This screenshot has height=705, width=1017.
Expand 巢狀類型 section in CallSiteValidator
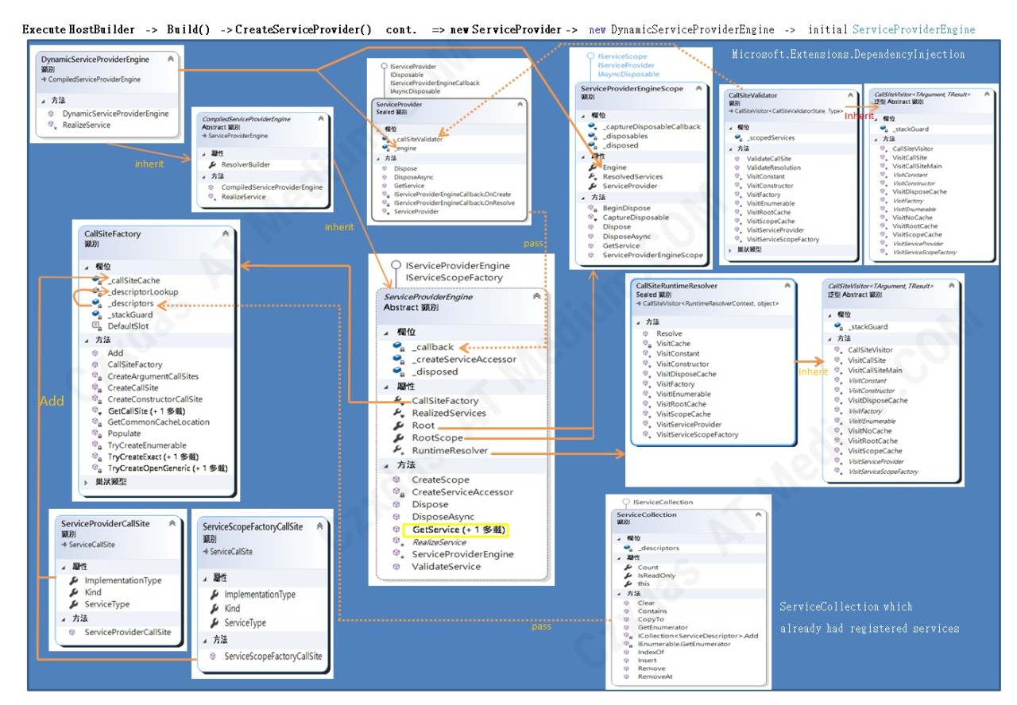pos(732,249)
